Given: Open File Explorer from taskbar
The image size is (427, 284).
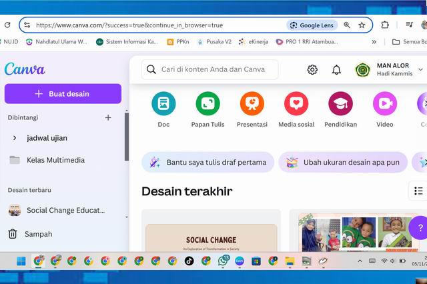Looking at the screenshot, I should click(290, 261).
